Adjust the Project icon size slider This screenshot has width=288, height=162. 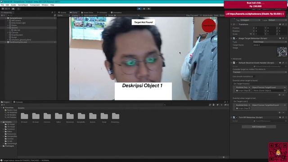pyautogui.click(x=223, y=157)
